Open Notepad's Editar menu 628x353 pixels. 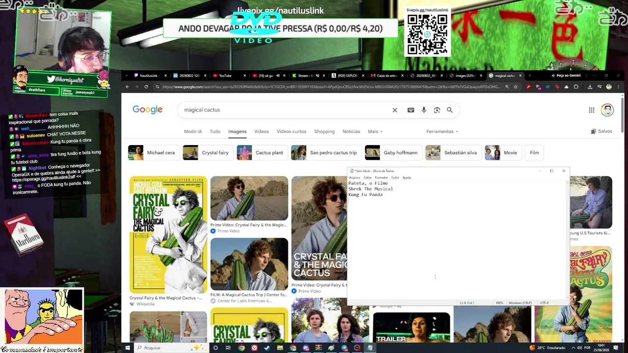[367, 177]
